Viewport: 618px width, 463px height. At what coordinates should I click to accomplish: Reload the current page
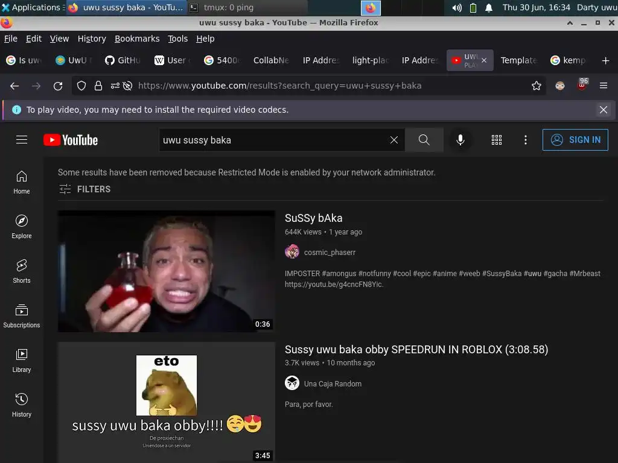pyautogui.click(x=58, y=86)
